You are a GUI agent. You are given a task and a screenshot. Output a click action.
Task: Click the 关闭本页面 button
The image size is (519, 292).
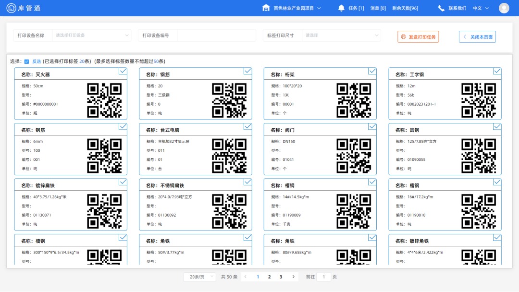(477, 36)
